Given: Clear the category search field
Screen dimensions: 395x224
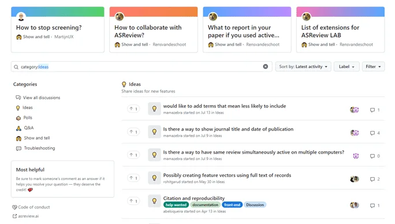Looking at the screenshot, I should (265, 66).
